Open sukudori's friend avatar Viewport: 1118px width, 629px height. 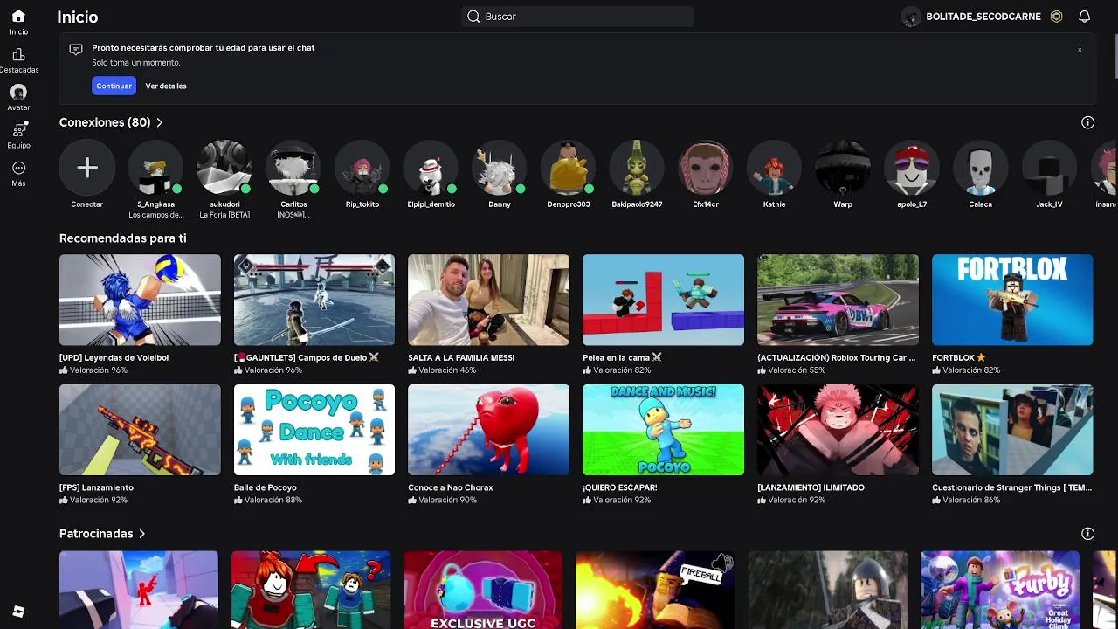(x=224, y=168)
